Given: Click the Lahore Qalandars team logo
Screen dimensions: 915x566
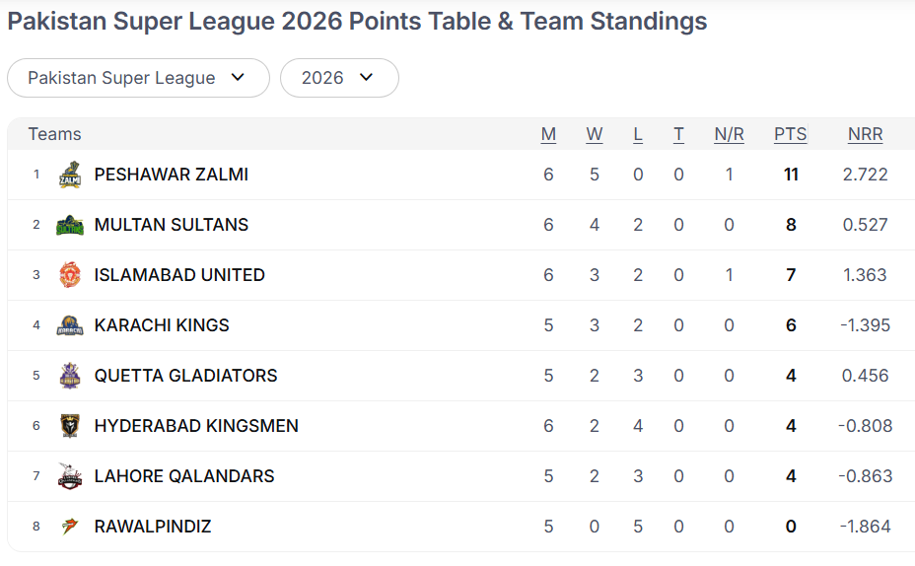Looking at the screenshot, I should tap(69, 476).
